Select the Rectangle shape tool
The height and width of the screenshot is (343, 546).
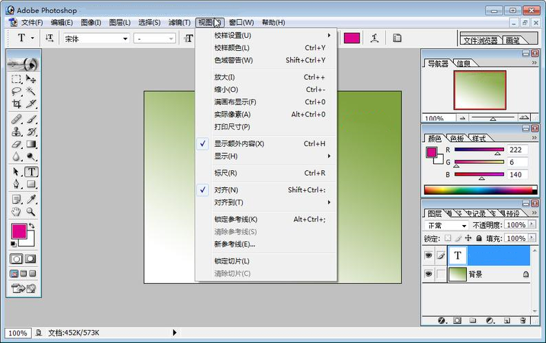[x=31, y=184]
